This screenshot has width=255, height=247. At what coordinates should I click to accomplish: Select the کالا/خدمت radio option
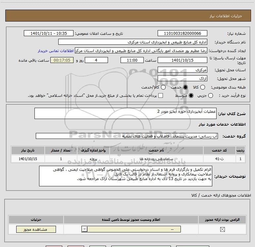(x=163, y=87)
